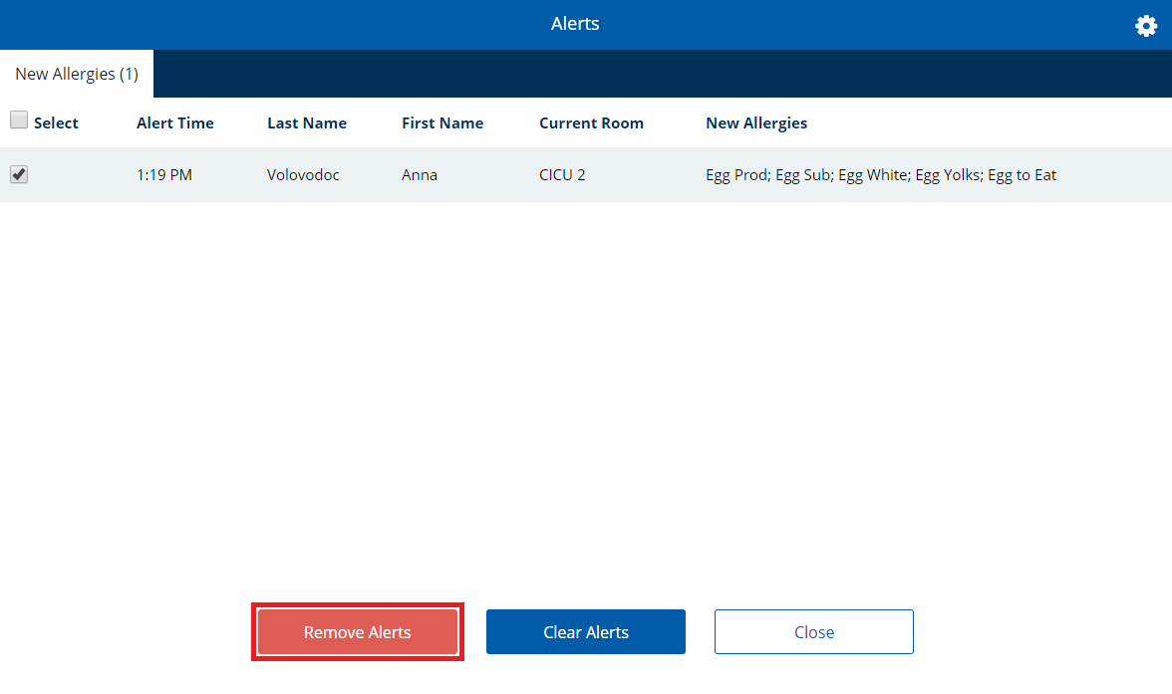
Task: Click the New Allergies column header
Action: tap(755, 122)
